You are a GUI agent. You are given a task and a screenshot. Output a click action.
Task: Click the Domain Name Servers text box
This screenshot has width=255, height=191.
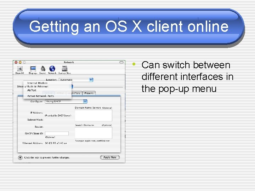tap(93, 115)
